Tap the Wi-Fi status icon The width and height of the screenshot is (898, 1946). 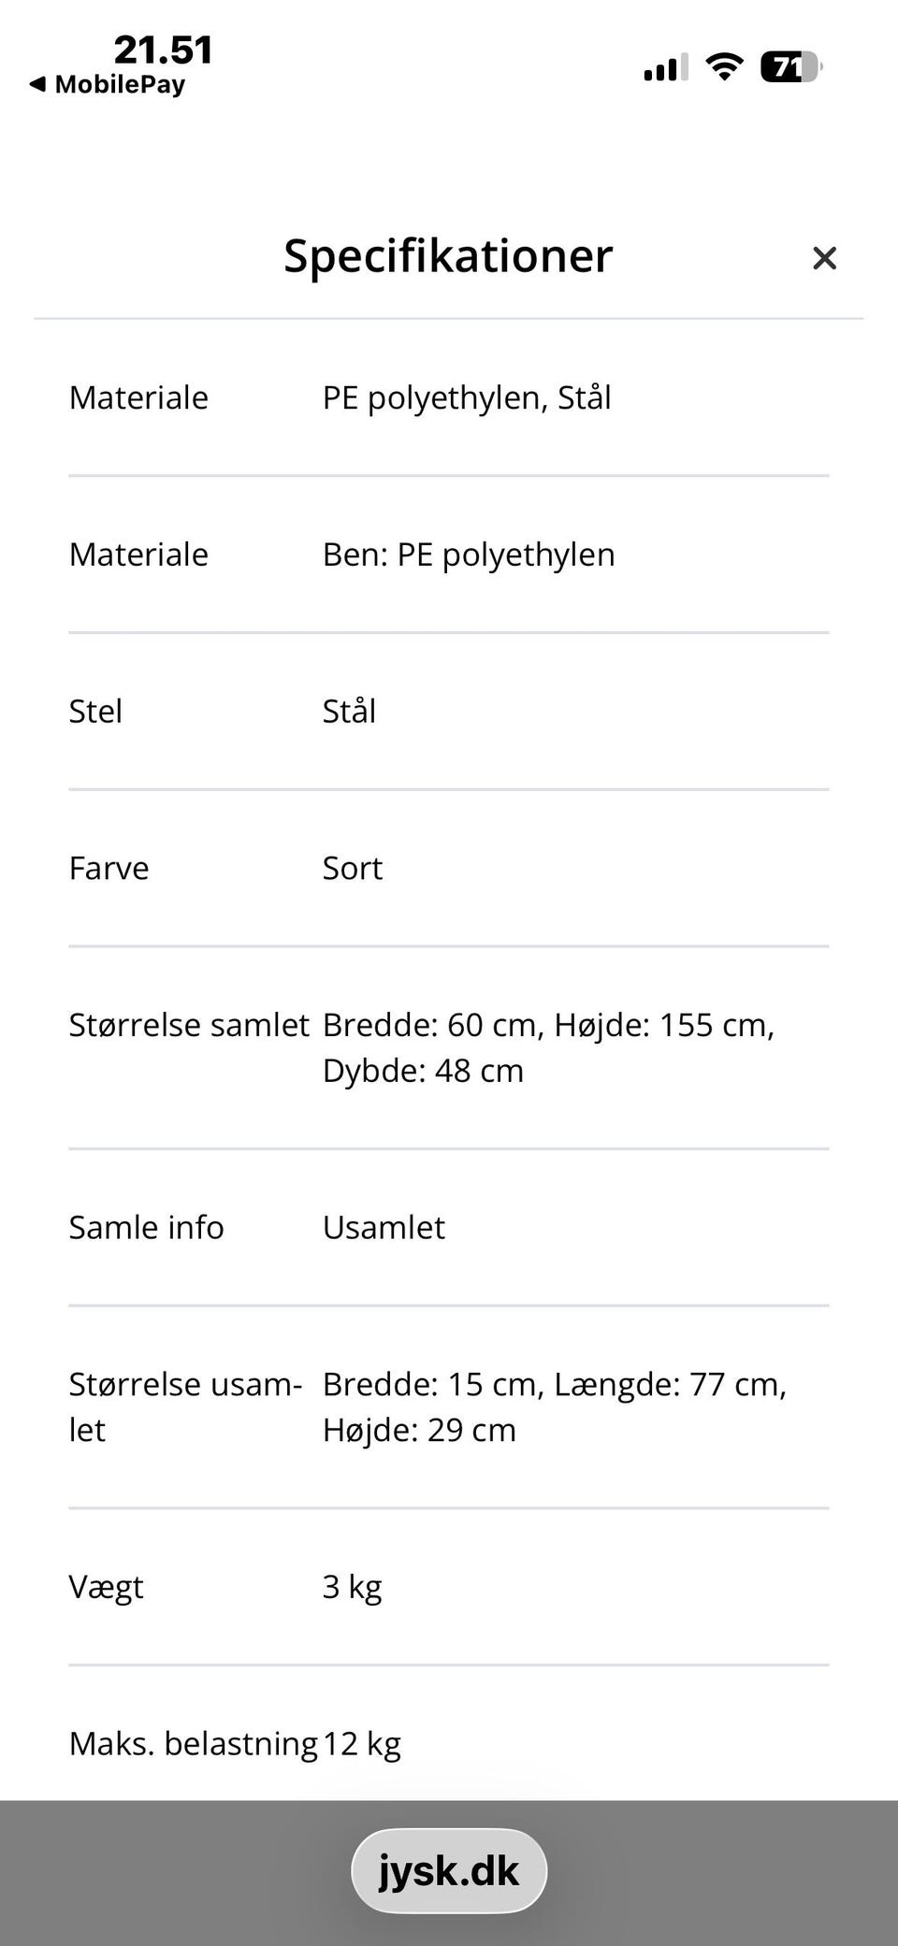(x=723, y=65)
